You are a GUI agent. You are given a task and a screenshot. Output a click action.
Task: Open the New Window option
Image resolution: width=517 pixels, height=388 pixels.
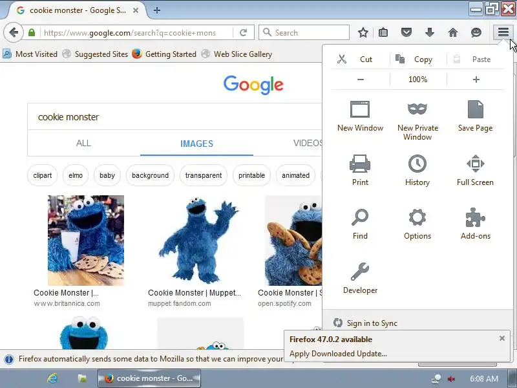point(360,116)
